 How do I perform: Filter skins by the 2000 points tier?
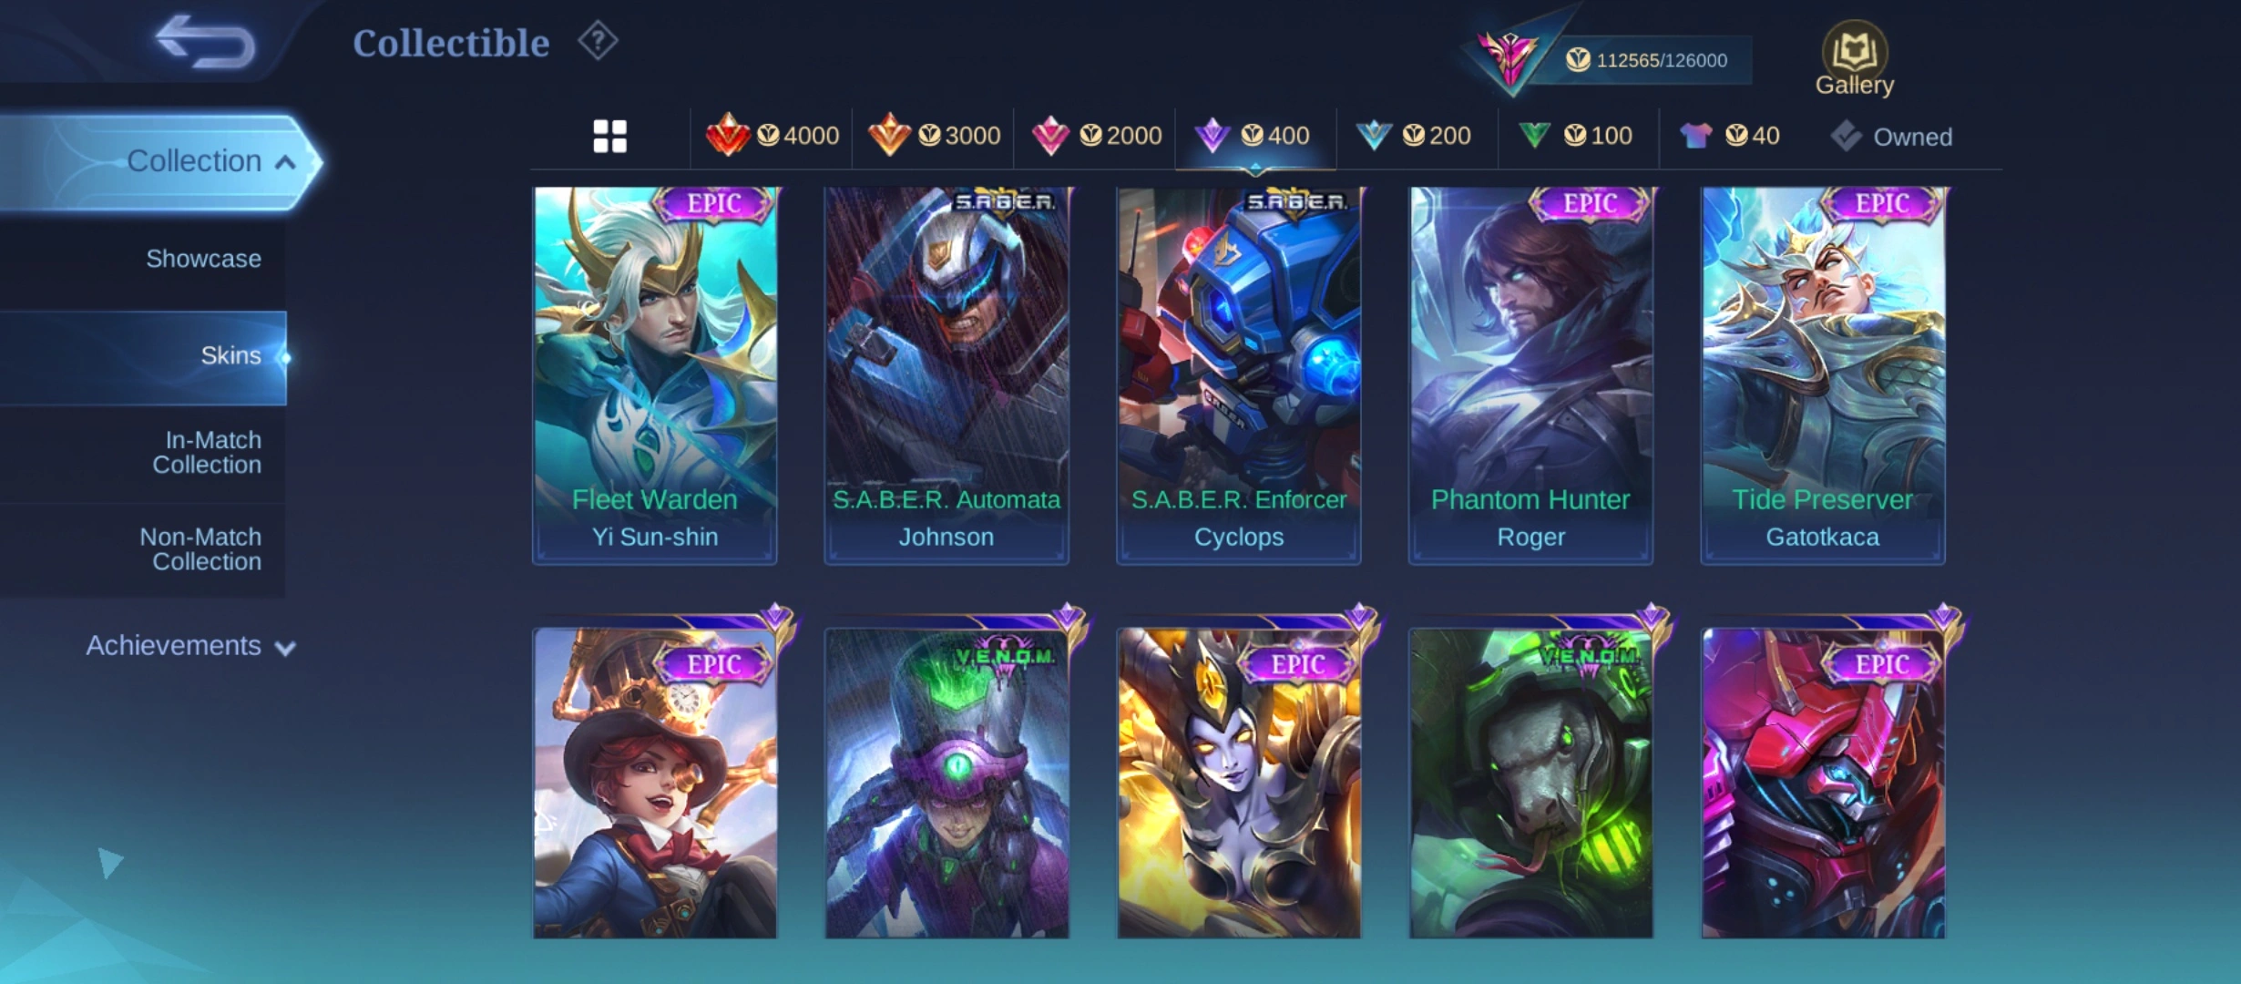[1096, 136]
